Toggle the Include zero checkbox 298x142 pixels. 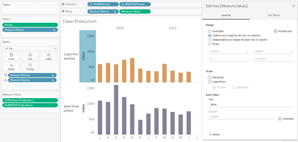click(275, 31)
